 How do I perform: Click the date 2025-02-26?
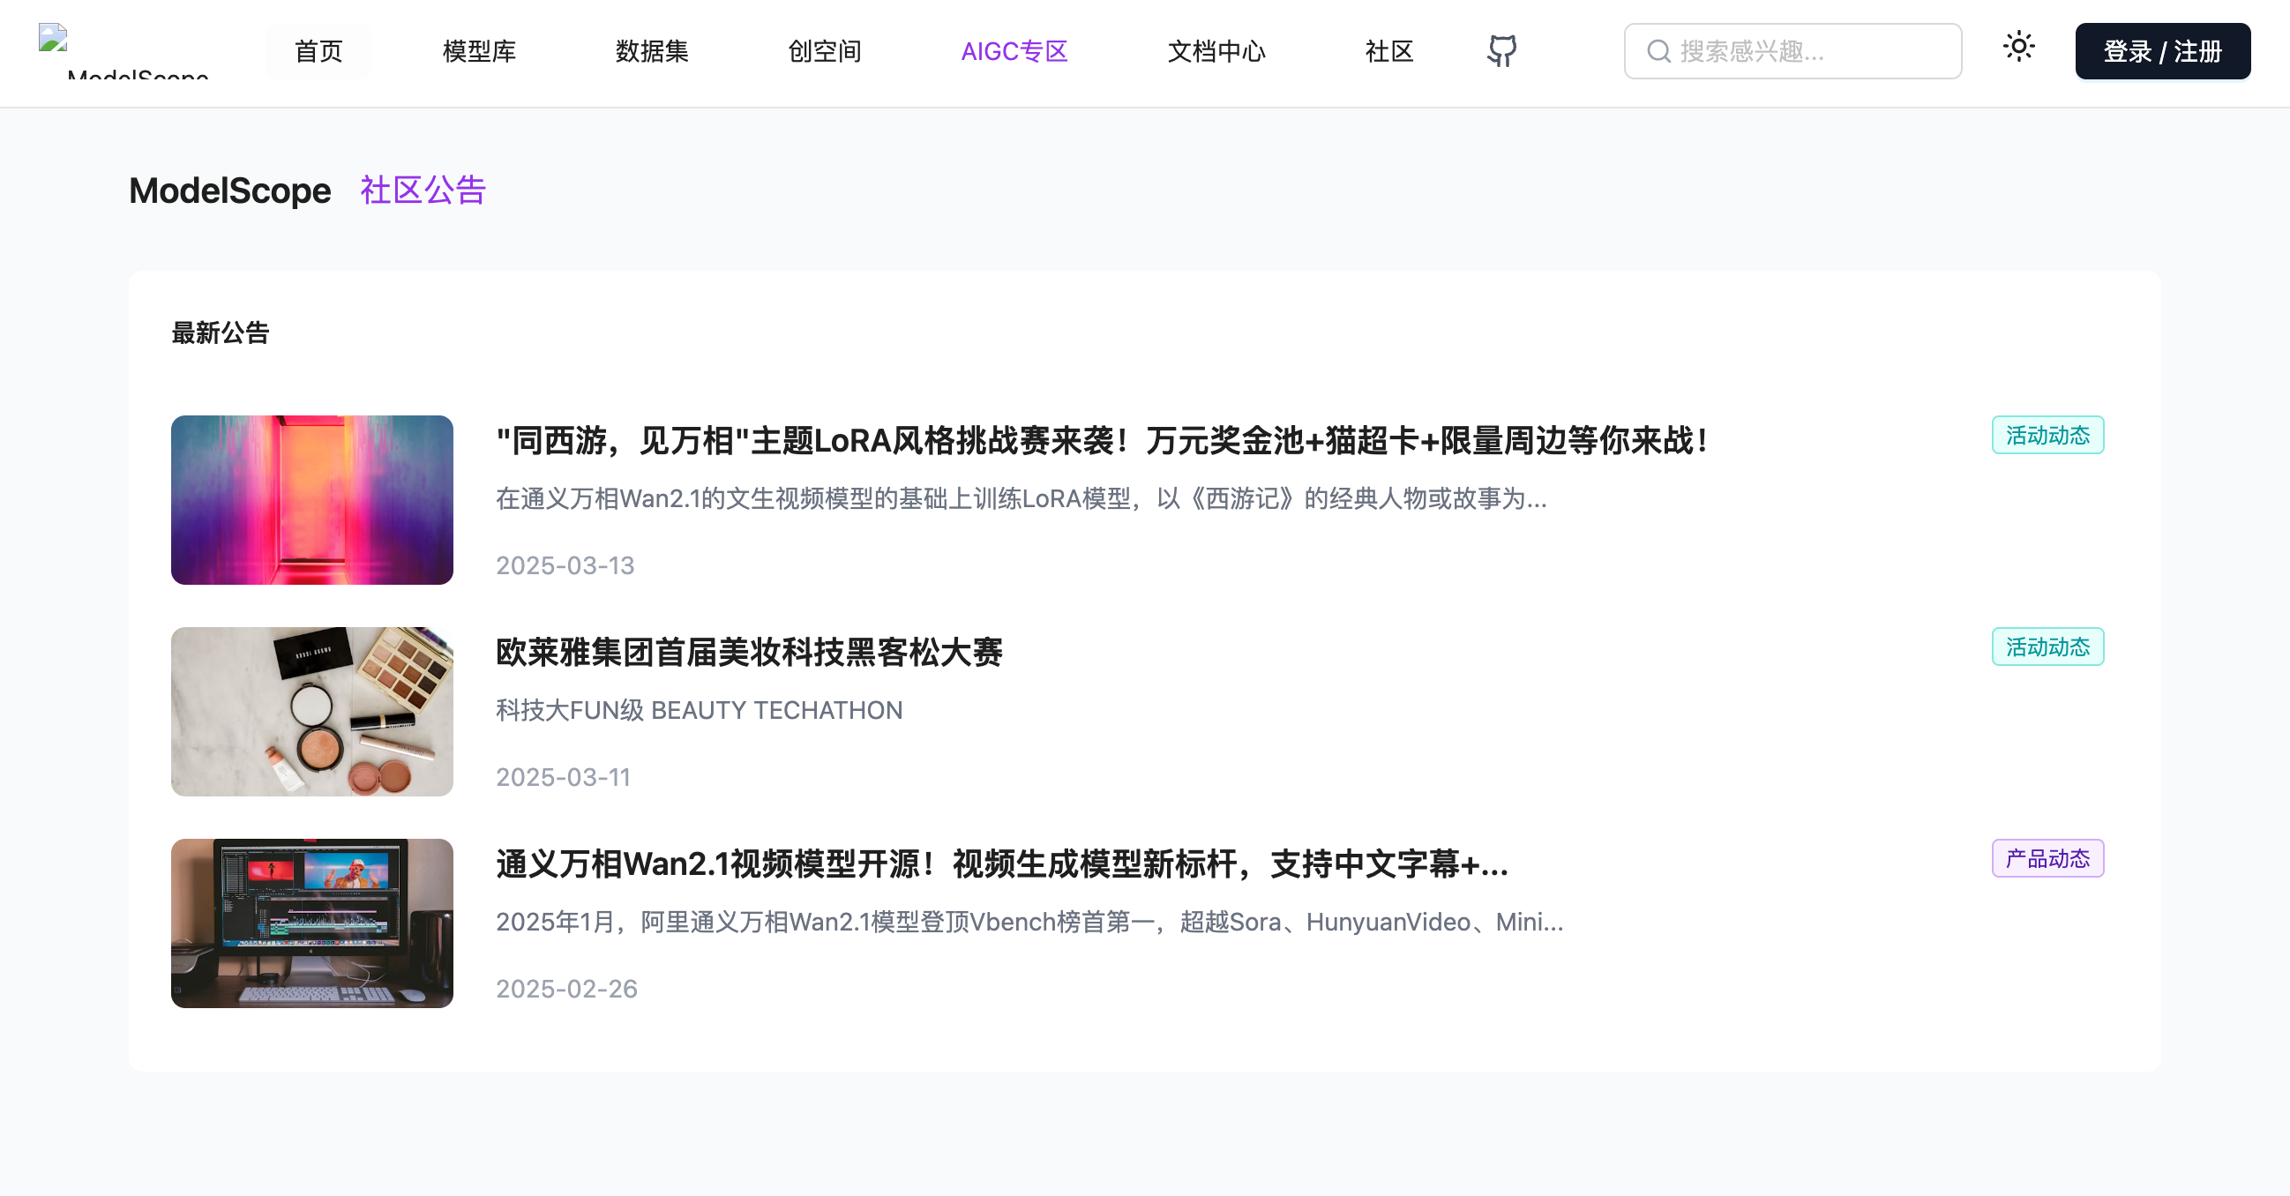coord(567,989)
